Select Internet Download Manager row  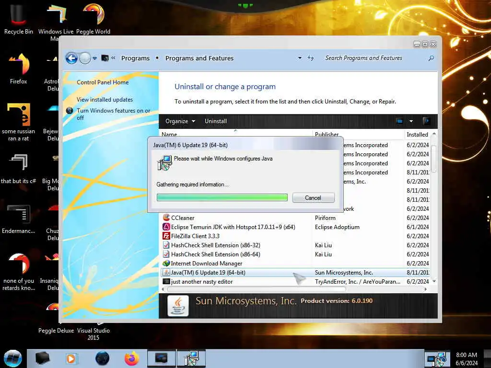(x=295, y=264)
